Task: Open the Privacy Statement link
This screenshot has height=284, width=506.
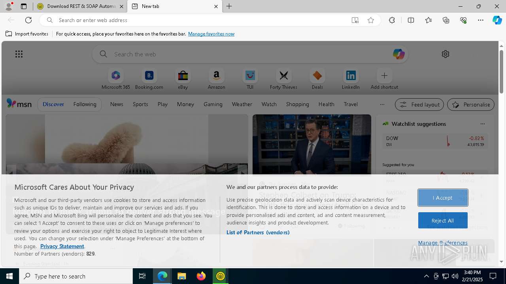Action: coord(62,246)
